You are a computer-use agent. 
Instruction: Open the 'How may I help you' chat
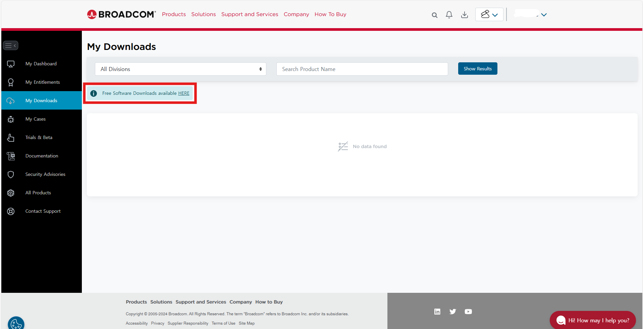click(x=593, y=320)
